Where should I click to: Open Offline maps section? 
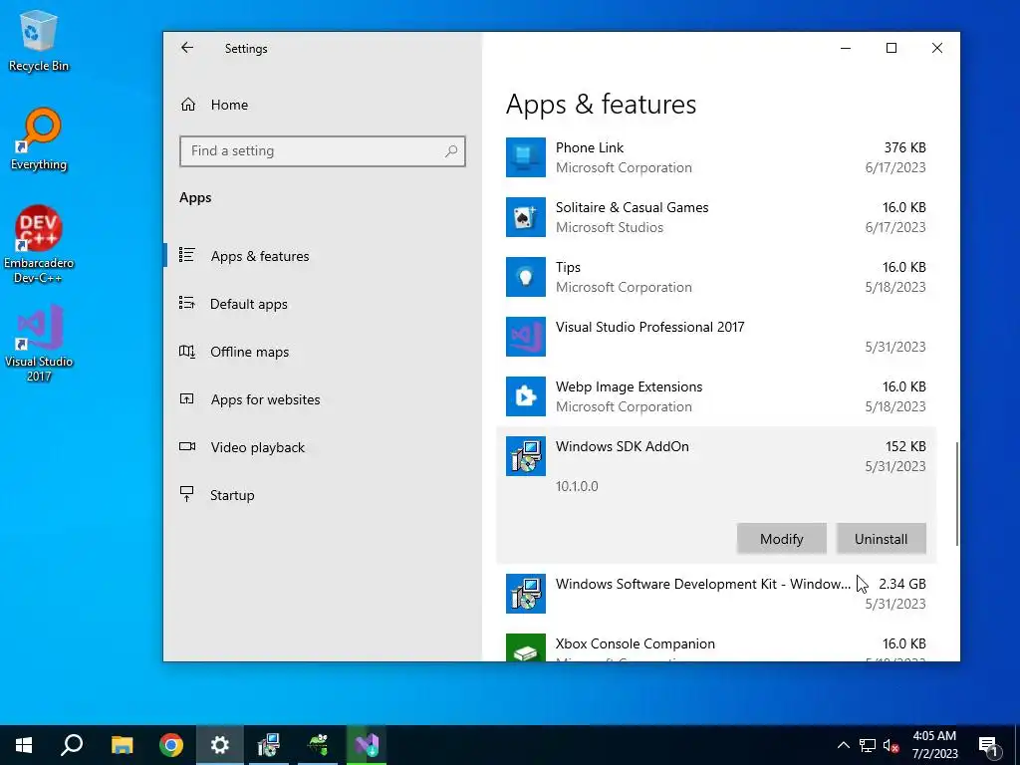[323, 352]
